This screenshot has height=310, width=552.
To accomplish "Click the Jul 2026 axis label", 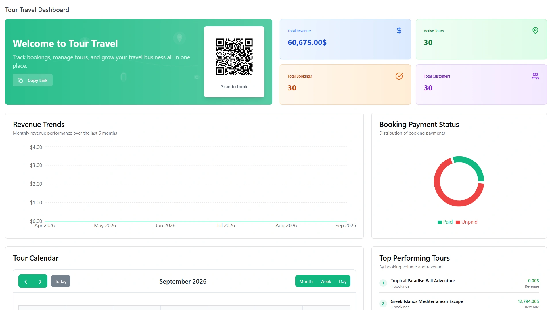I will [226, 226].
